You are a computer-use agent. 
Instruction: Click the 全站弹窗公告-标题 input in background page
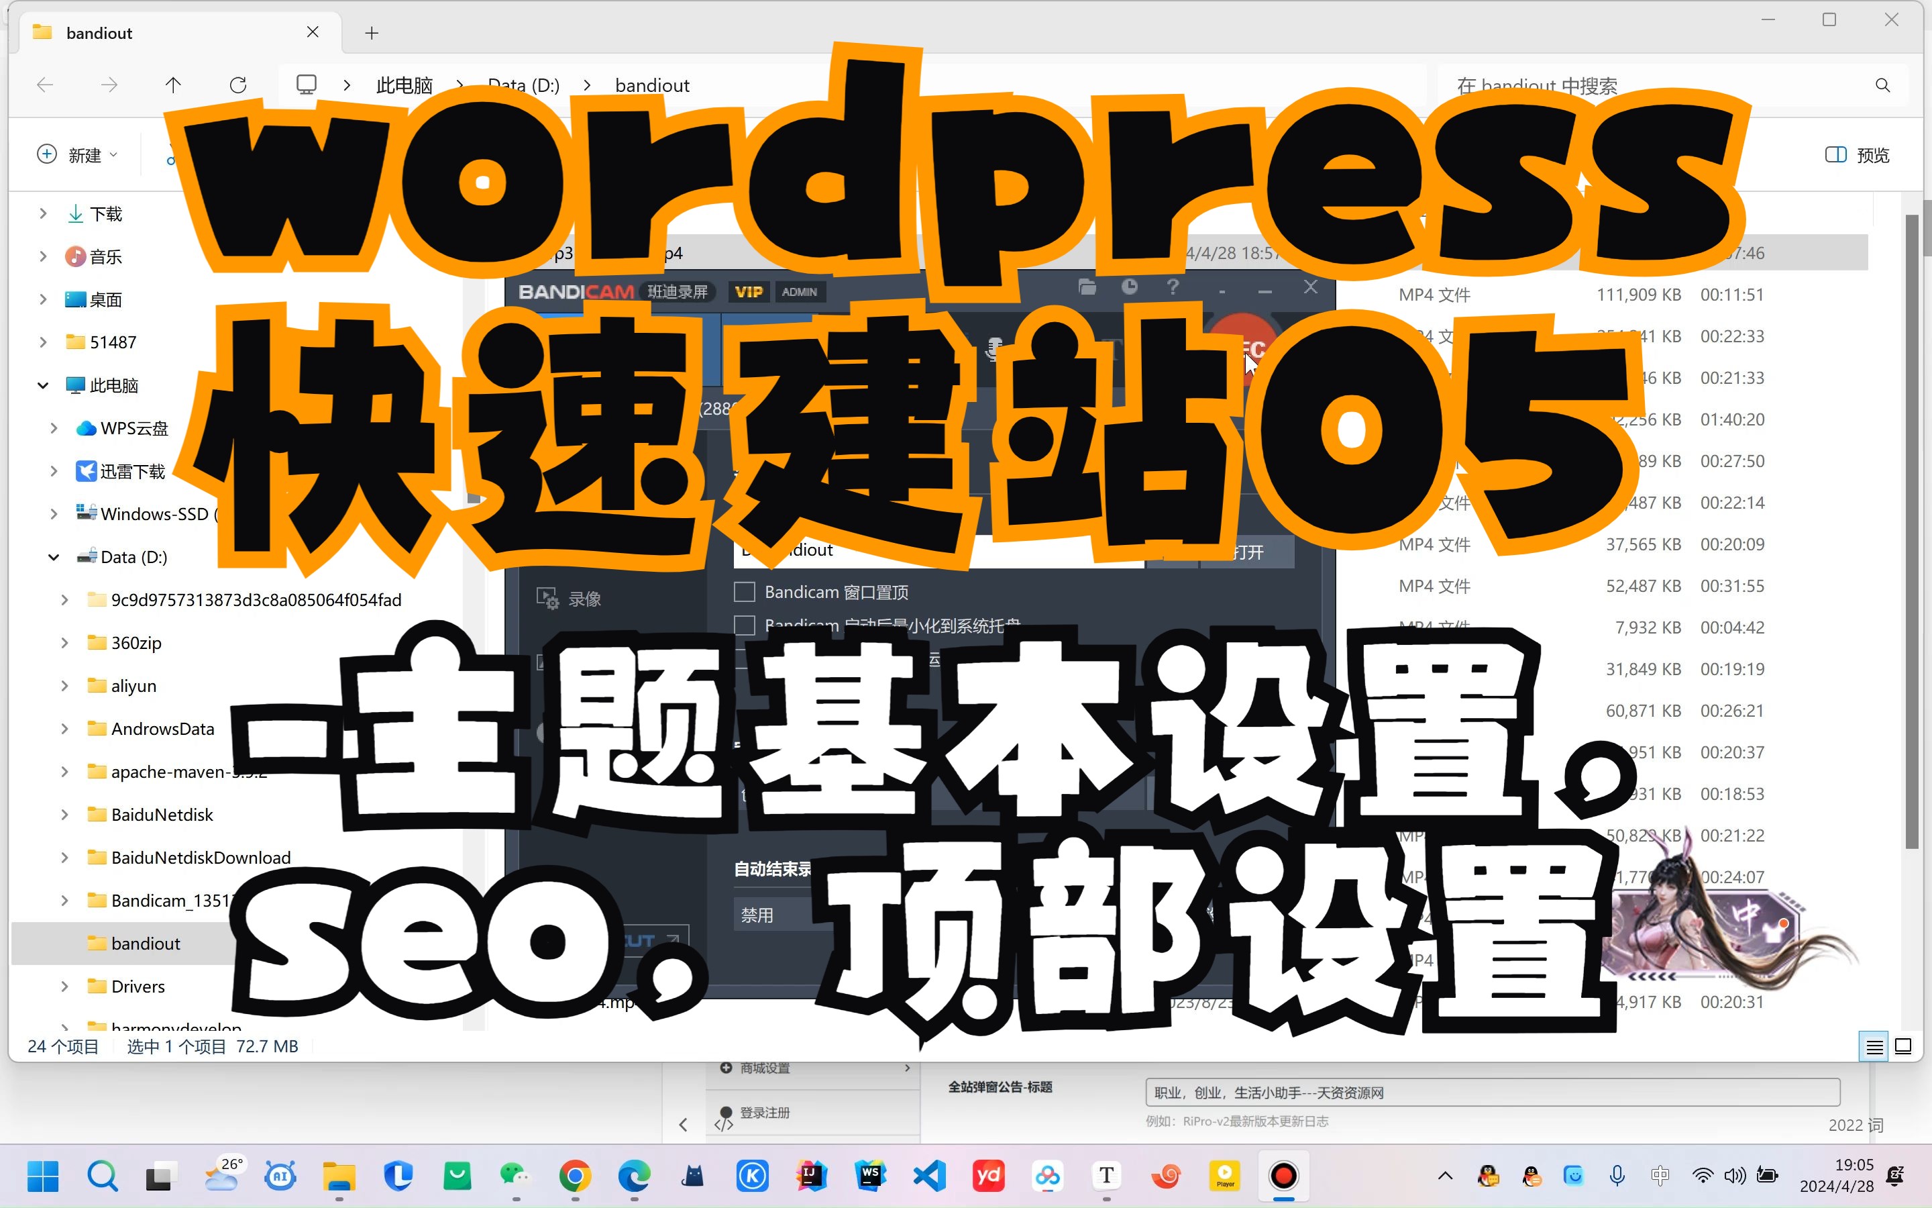[x=1492, y=1092]
